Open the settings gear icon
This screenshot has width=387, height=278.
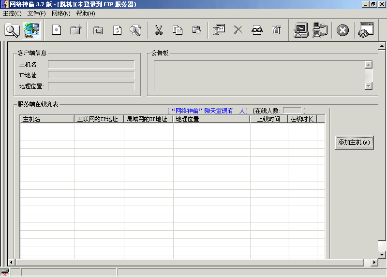(x=365, y=30)
